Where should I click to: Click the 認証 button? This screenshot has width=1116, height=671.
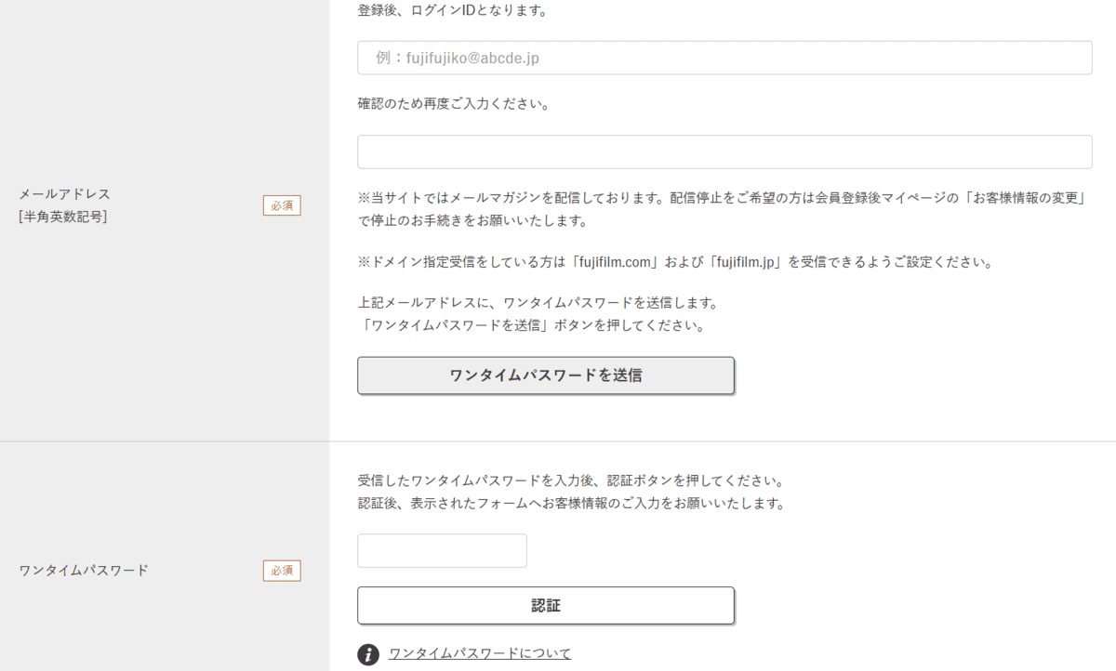tap(546, 606)
